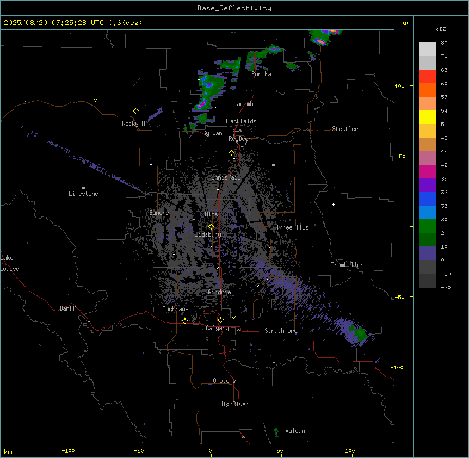The height and width of the screenshot is (458, 469).
Task: Click the Stettler city label
Action: coord(345,129)
